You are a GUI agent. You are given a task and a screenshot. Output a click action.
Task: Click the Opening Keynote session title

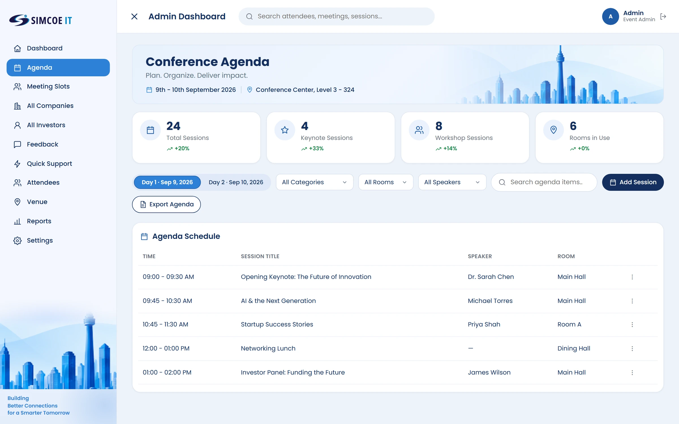point(306,277)
